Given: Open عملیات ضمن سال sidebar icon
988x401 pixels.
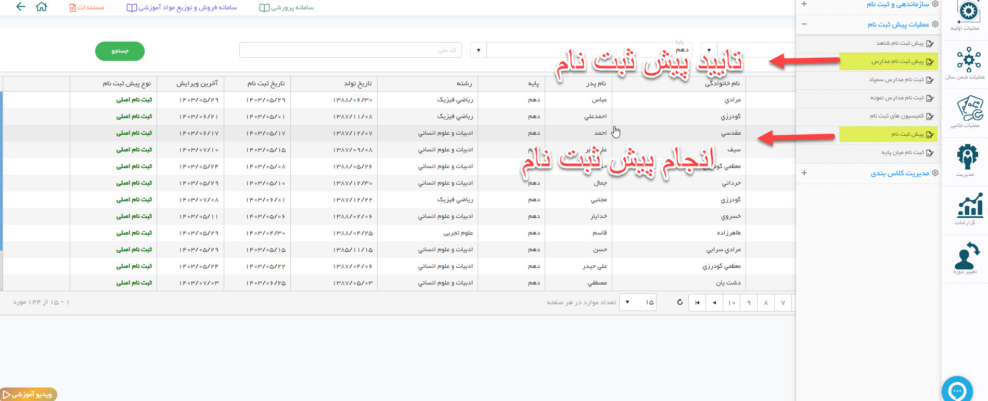Looking at the screenshot, I should click(x=968, y=62).
